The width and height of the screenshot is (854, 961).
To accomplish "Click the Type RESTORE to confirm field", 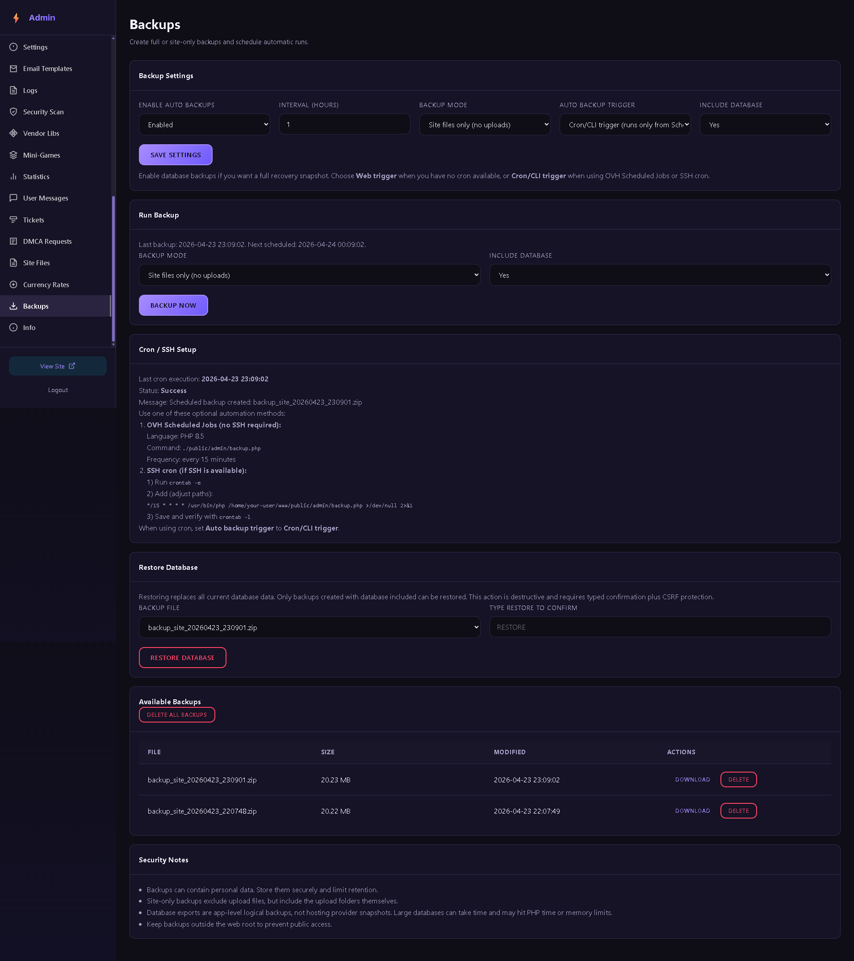I will 660,627.
